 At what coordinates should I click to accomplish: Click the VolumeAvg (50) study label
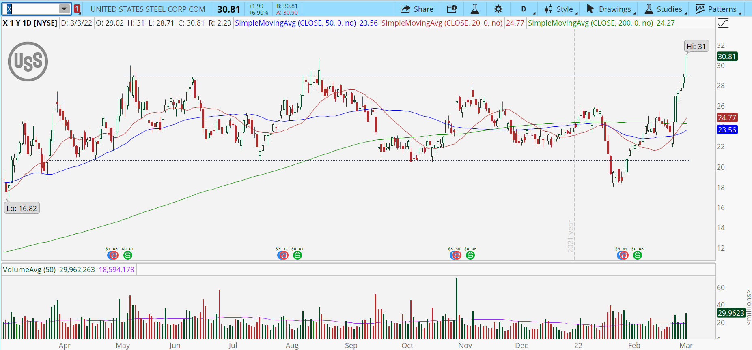tap(29, 269)
